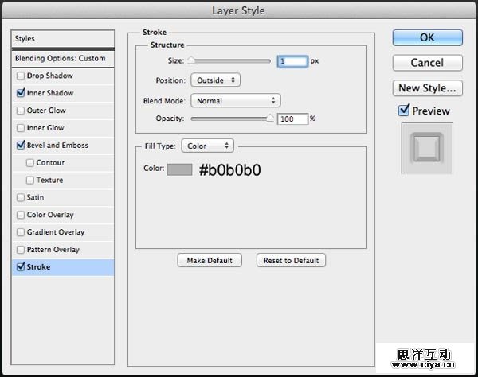The width and height of the screenshot is (478, 377).
Task: Select Blending Options: Custom in list
Action: tap(60, 59)
